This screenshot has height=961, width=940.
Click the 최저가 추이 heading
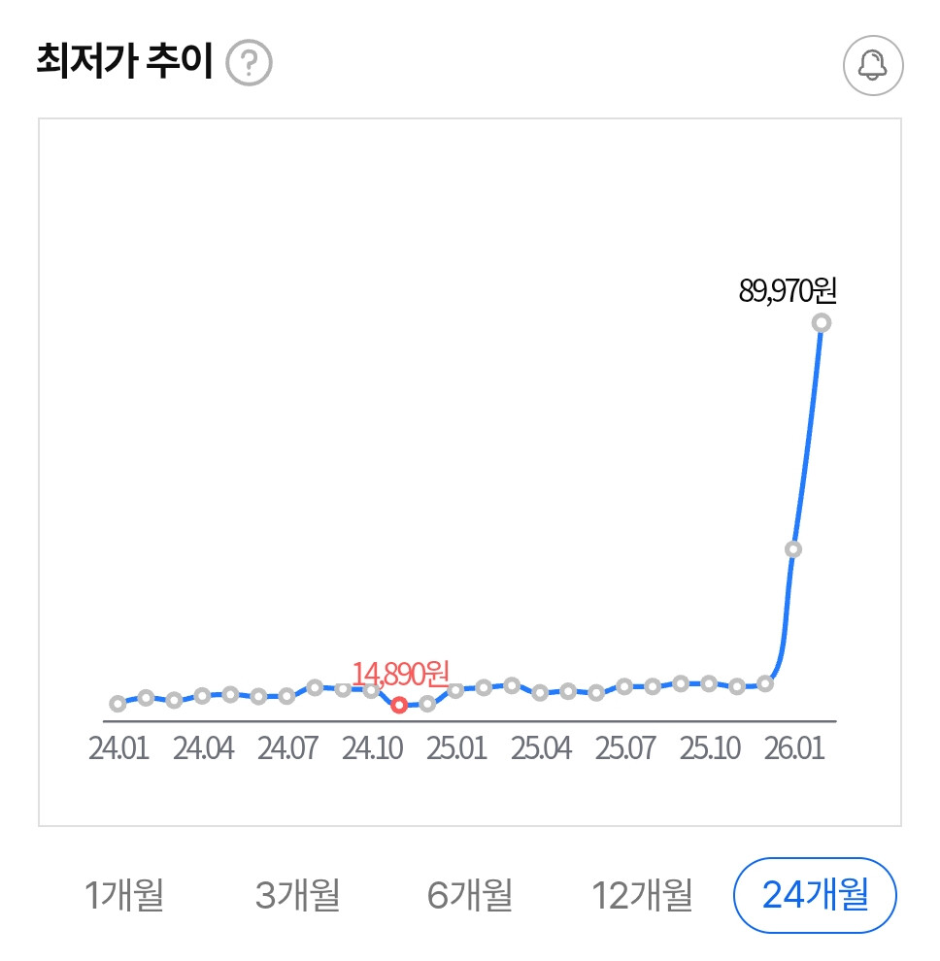(x=123, y=63)
